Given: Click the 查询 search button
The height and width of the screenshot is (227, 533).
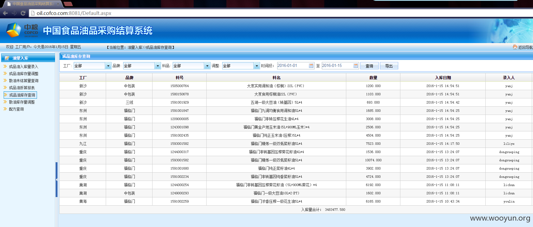Looking at the screenshot, I should [369, 66].
